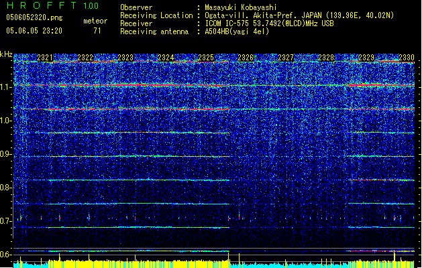Click the 2321 time marker
Screen dimensions: 422x268
click(45, 57)
